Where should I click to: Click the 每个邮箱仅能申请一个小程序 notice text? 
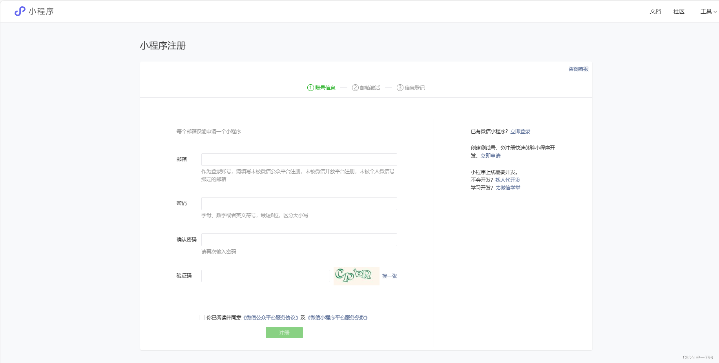click(209, 131)
